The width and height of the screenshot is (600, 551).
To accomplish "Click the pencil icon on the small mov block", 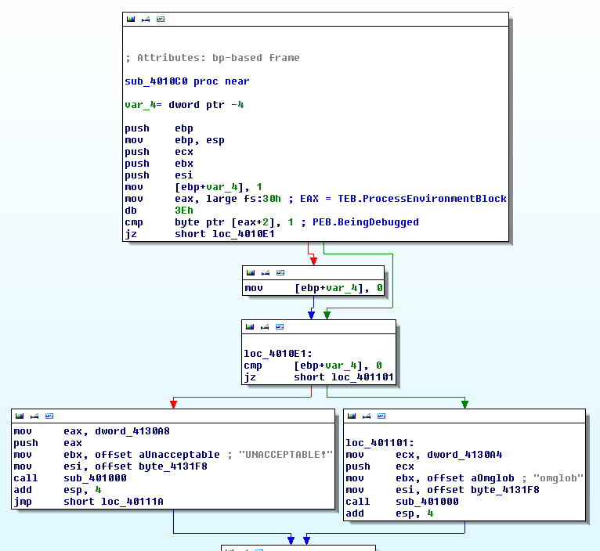I will click(x=266, y=272).
